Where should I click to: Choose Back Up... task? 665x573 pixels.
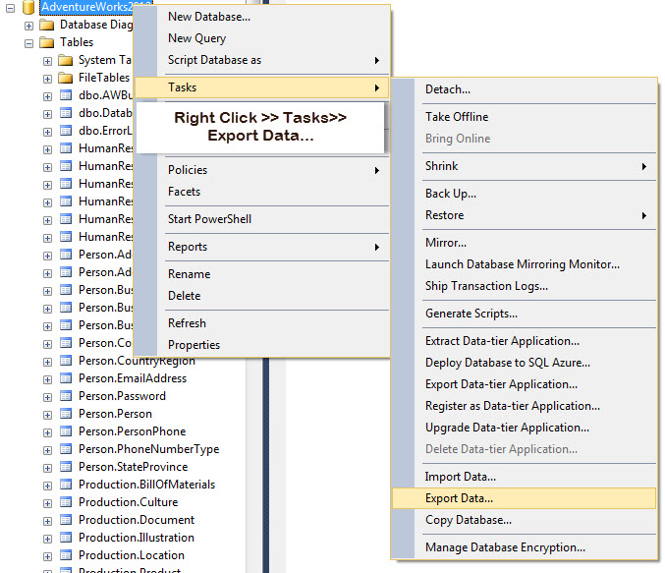coord(525,194)
